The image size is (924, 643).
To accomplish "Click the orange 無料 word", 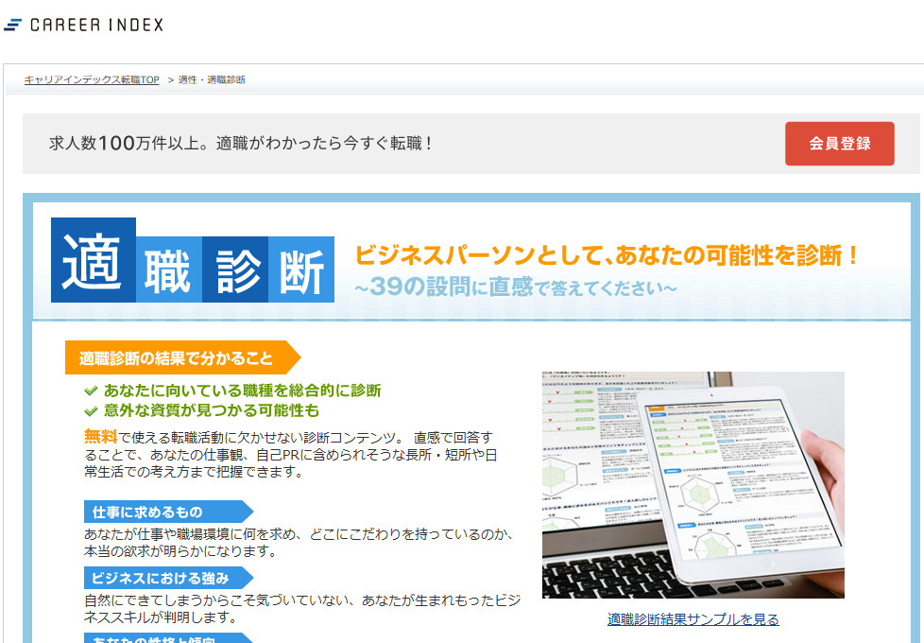I will click(x=100, y=437).
